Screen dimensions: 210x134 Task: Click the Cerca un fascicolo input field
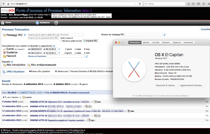pos(66,56)
